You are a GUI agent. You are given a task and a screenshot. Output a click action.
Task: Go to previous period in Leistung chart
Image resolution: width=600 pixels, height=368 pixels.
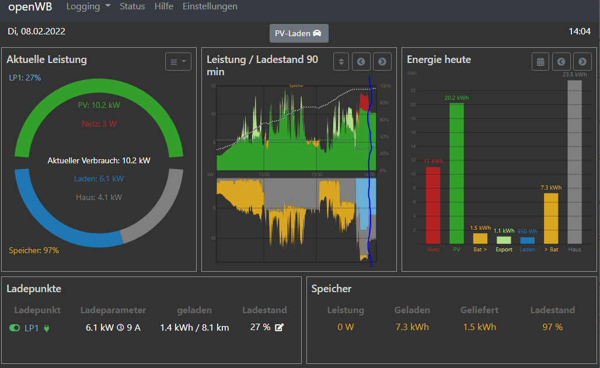pos(362,61)
